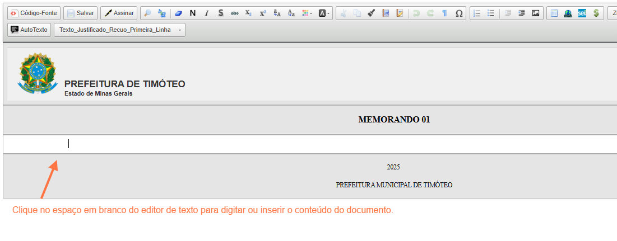This screenshot has width=617, height=241.
Task: Click the PREFEITURA MUNICIPAL DE TIMÓTEO footer
Action: (x=394, y=185)
